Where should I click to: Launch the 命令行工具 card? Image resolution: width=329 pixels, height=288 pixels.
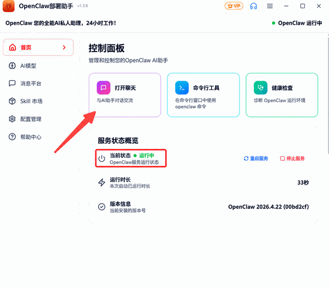[203, 95]
